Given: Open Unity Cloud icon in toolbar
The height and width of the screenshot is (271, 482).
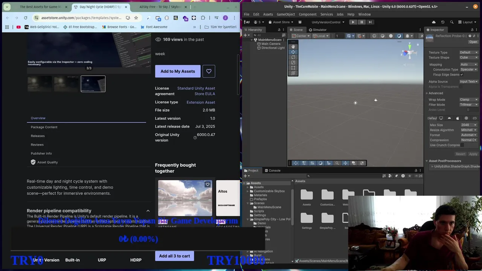Looking at the screenshot, I should (433, 22).
